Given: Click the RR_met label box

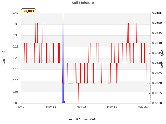Looking at the screenshot, I should click(29, 11).
